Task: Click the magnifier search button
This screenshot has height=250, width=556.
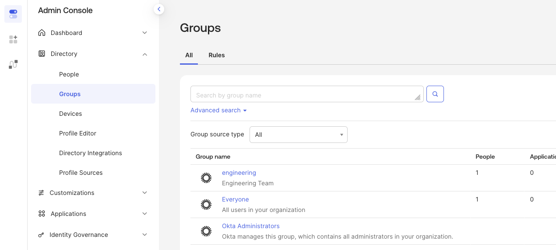Action: pyautogui.click(x=435, y=94)
